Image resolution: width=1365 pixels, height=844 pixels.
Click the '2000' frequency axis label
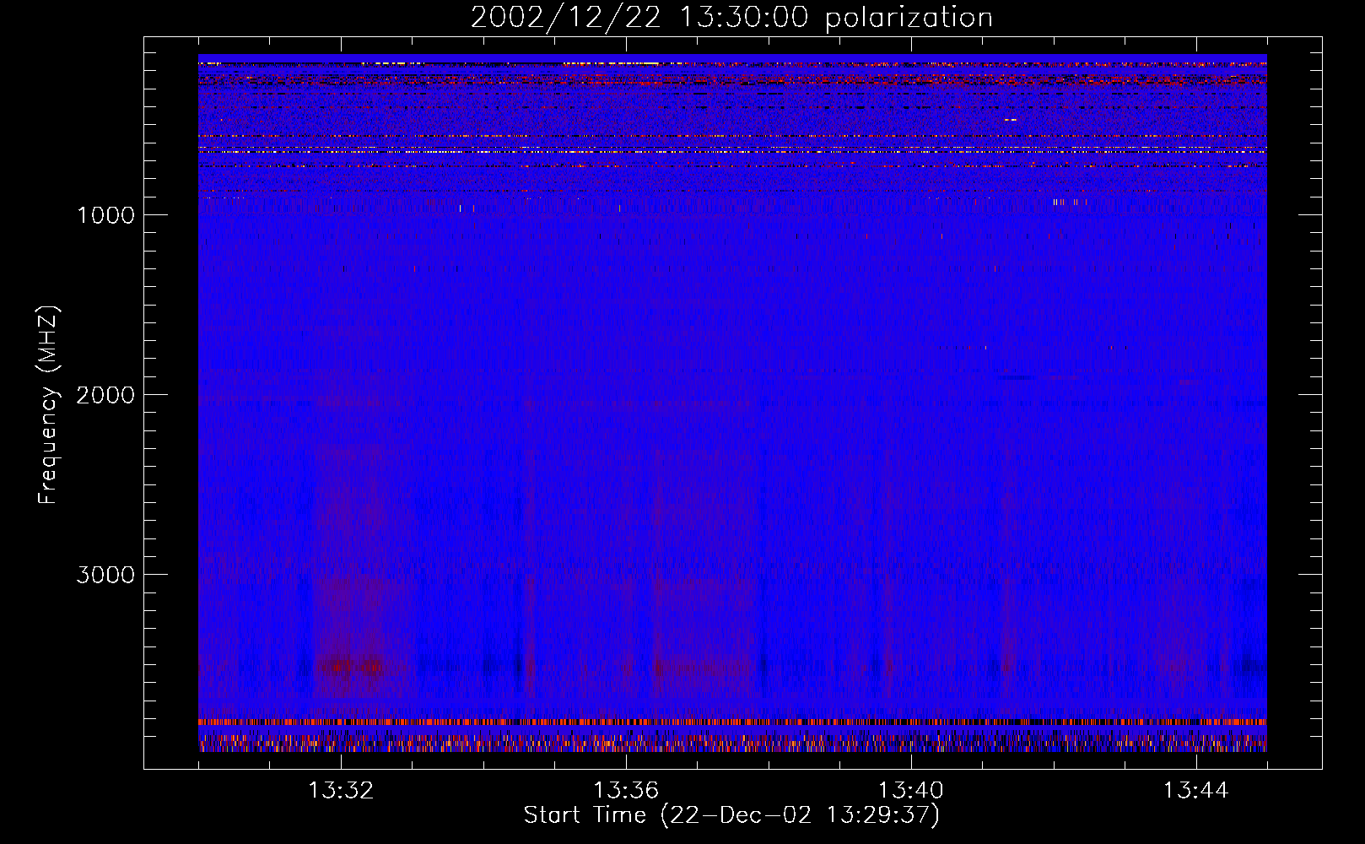point(105,395)
